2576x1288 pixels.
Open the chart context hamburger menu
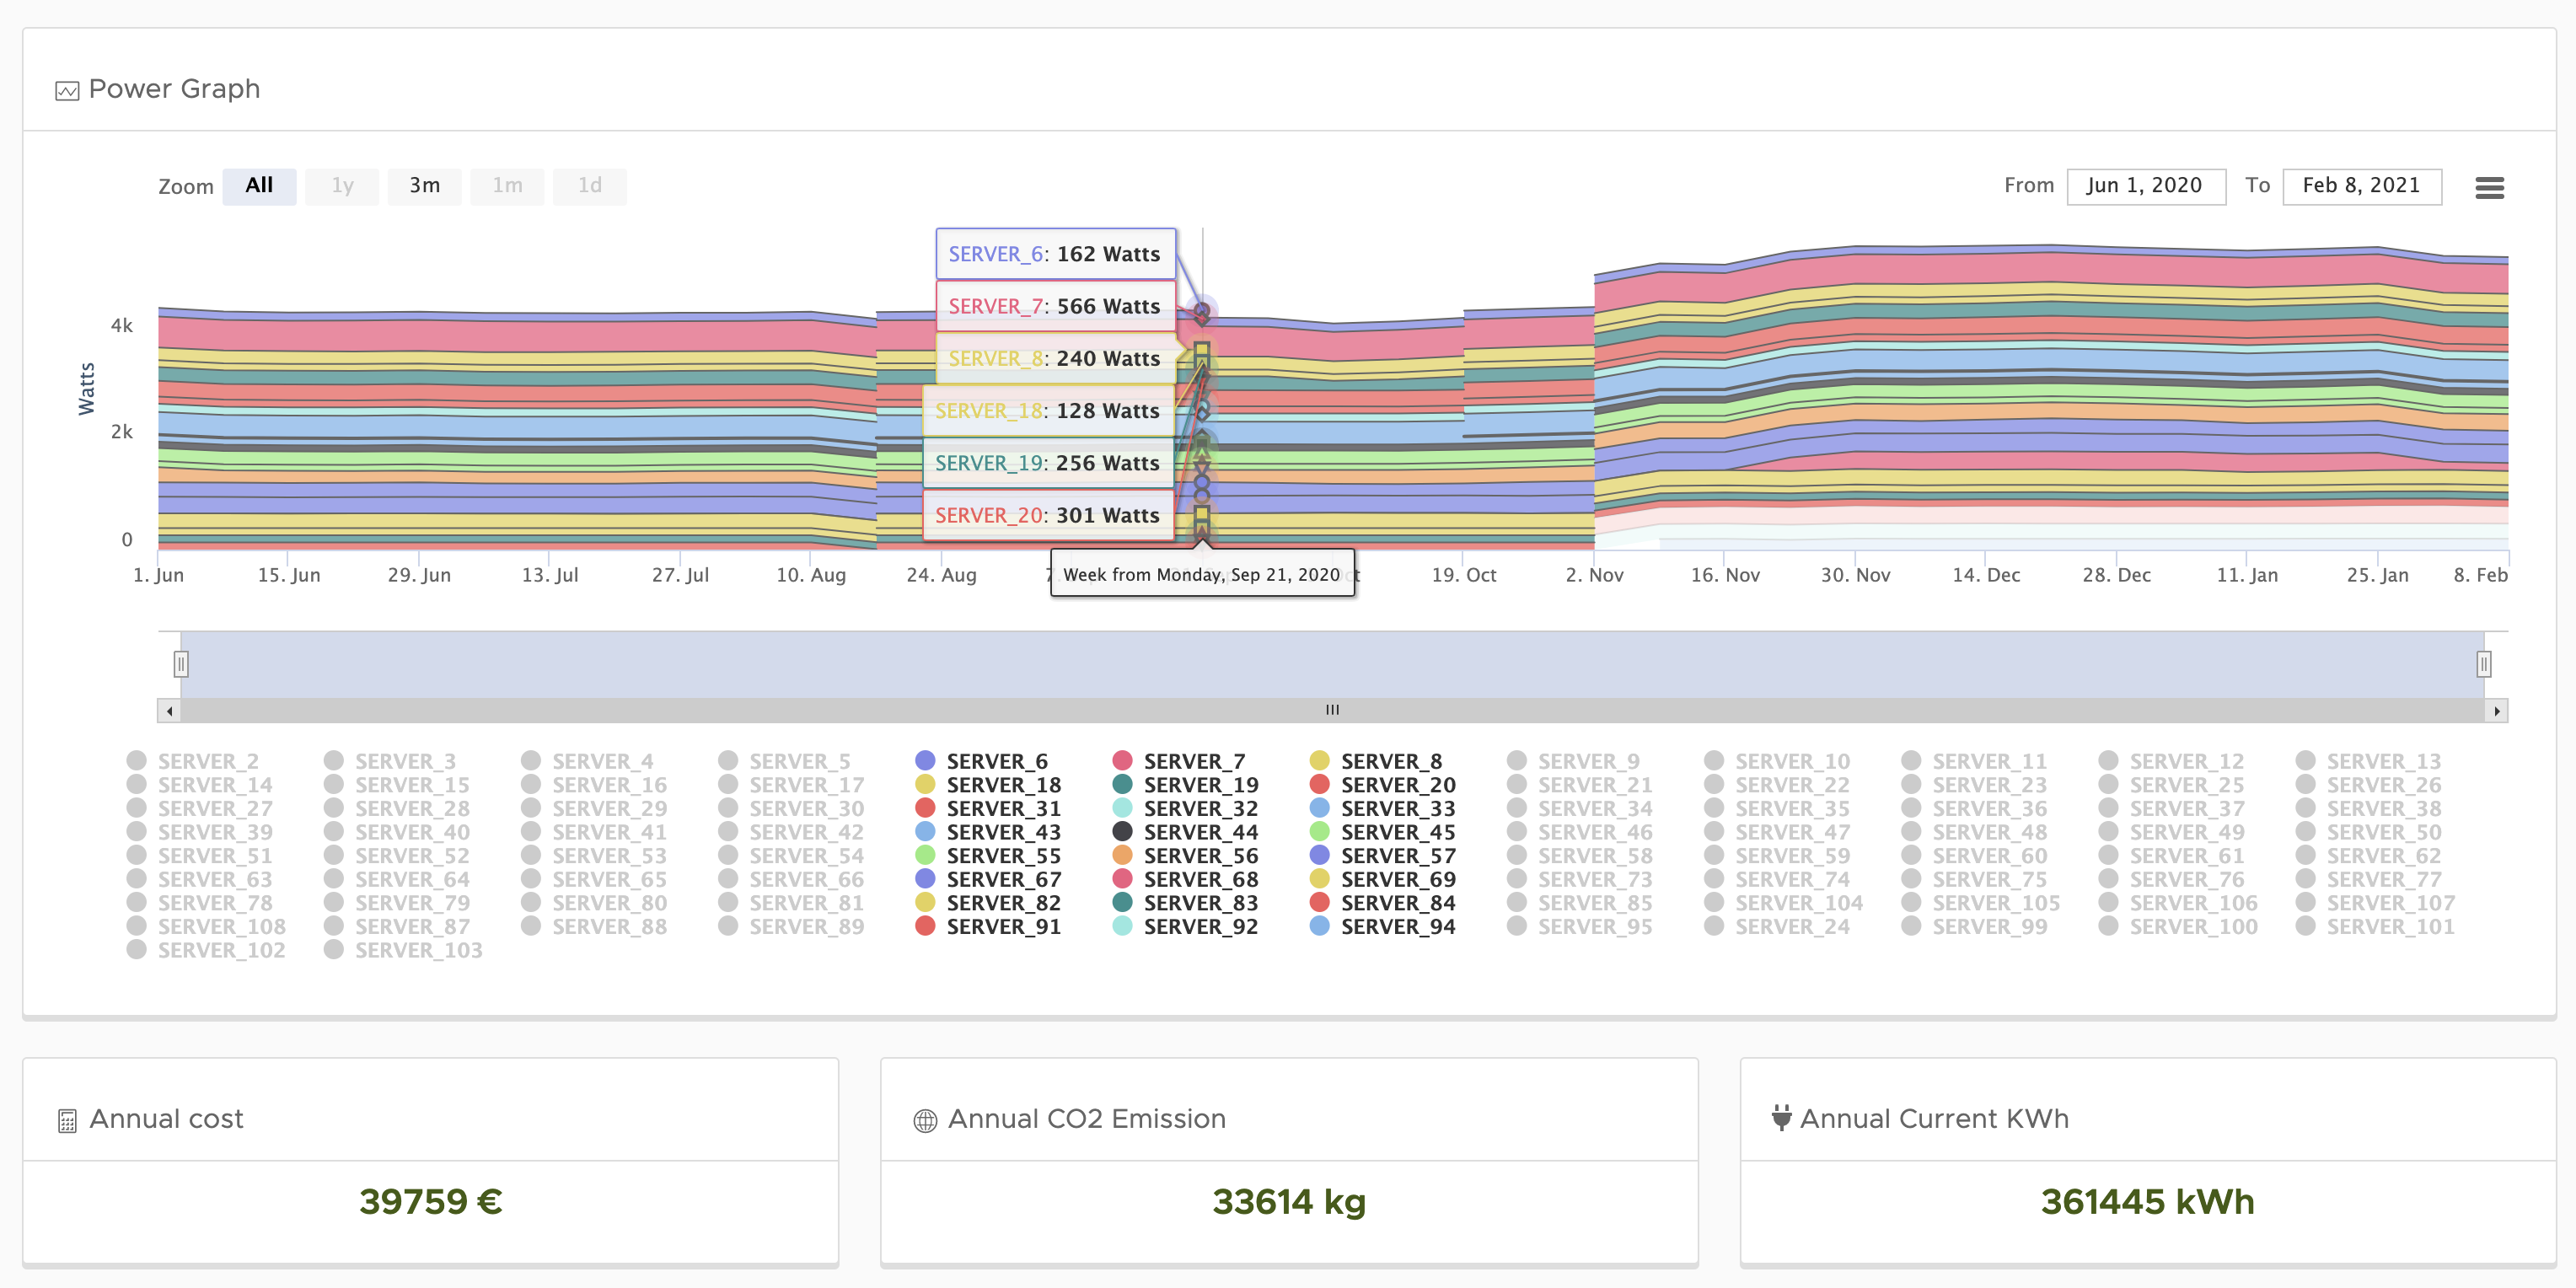click(x=2489, y=187)
